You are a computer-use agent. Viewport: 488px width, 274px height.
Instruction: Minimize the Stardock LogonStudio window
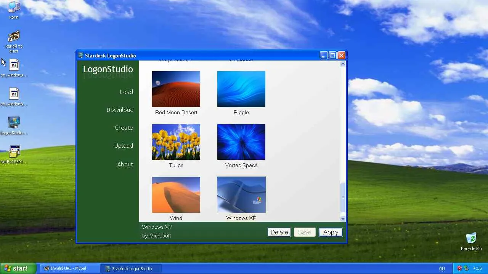pos(323,56)
